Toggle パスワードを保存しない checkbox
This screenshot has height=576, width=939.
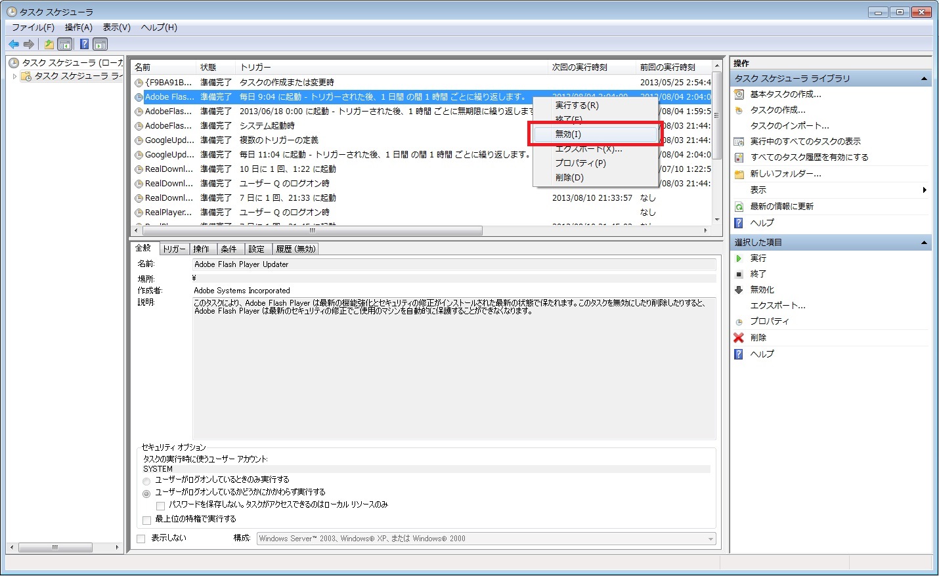pyautogui.click(x=160, y=506)
